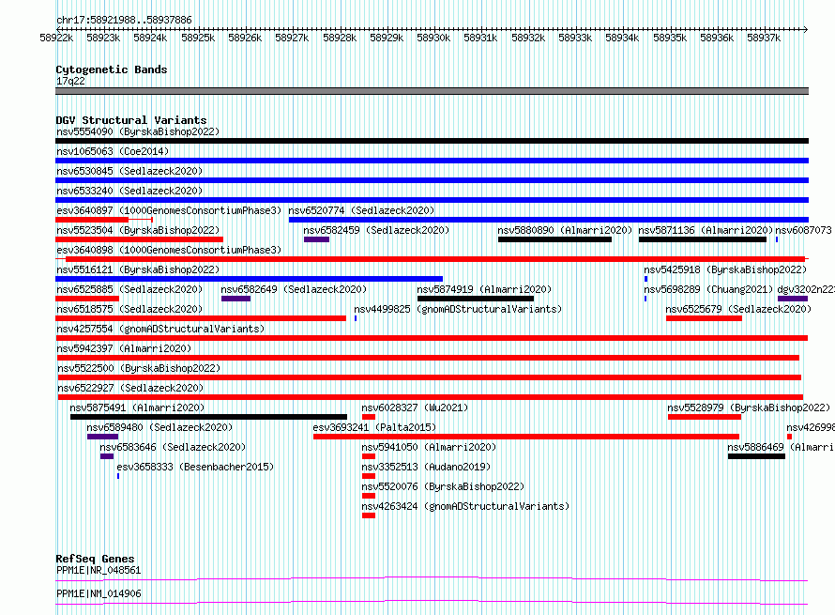This screenshot has height=615, width=835.
Task: Click the blue bar under nsv1065063
Action: pos(432,161)
